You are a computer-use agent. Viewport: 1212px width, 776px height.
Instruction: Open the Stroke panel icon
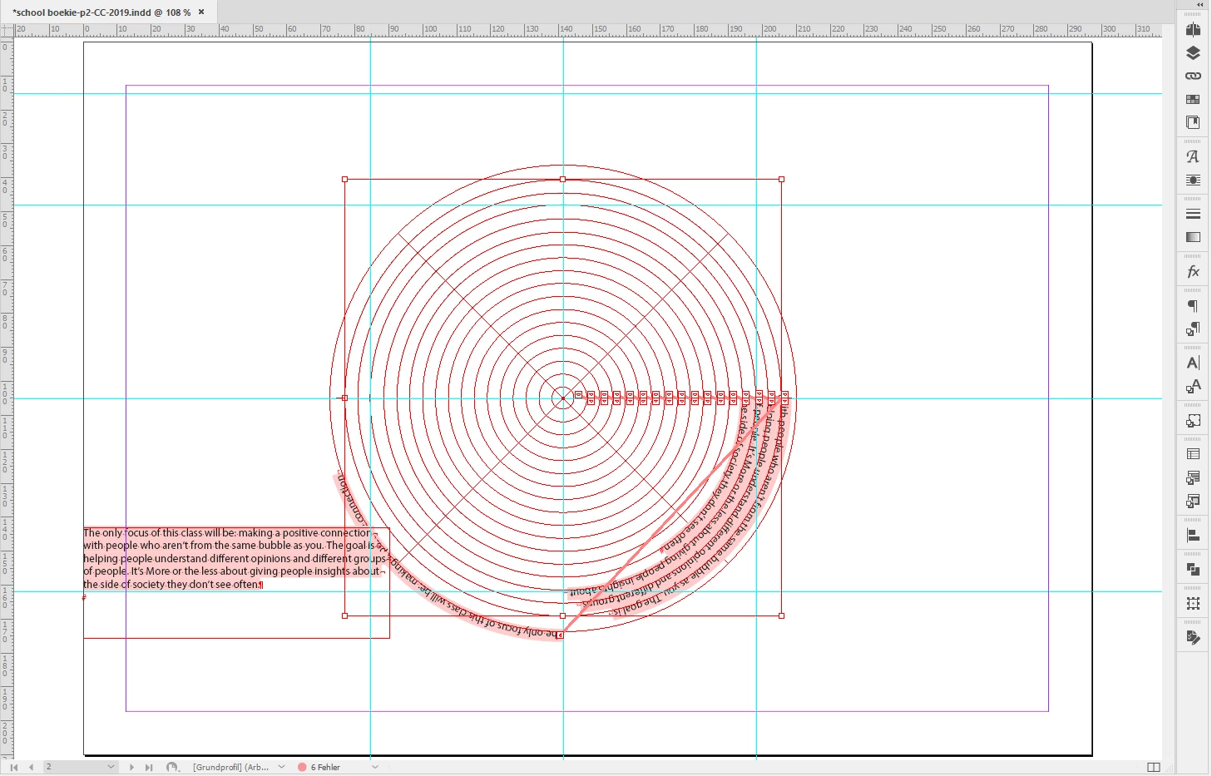(x=1193, y=214)
